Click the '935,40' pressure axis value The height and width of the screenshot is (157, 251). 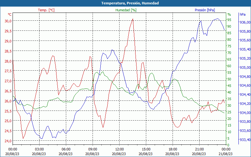click(245, 49)
